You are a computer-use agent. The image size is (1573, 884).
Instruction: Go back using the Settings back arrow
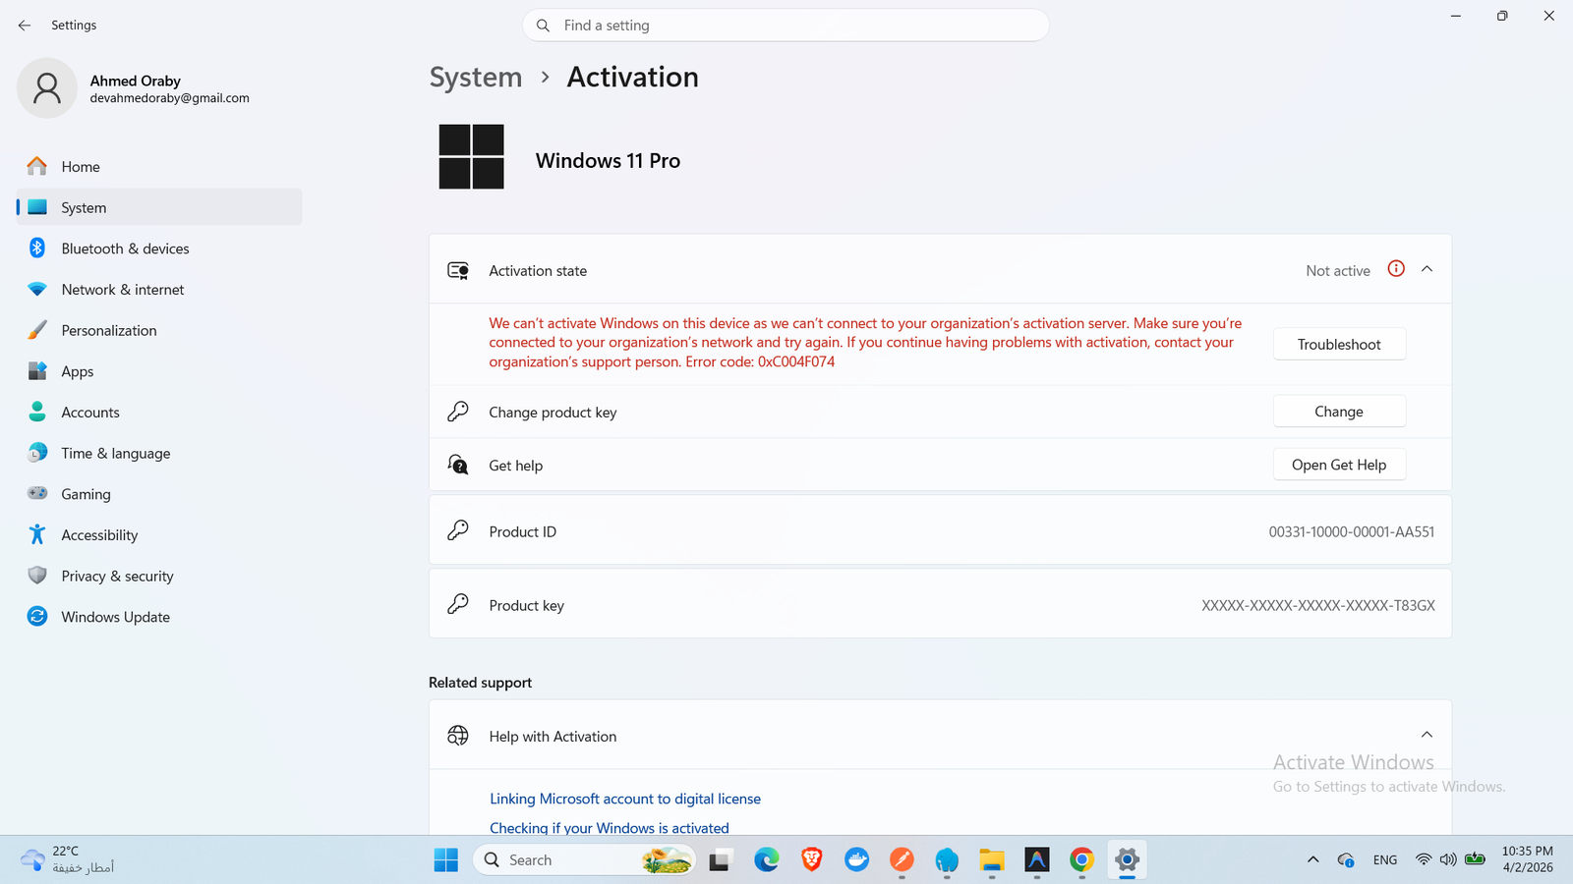(25, 26)
